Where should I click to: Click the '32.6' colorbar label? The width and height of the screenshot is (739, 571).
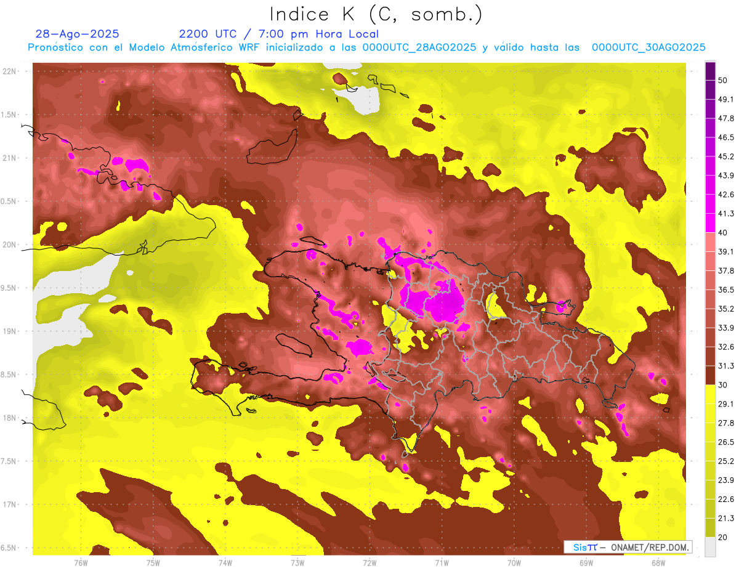[x=726, y=347]
